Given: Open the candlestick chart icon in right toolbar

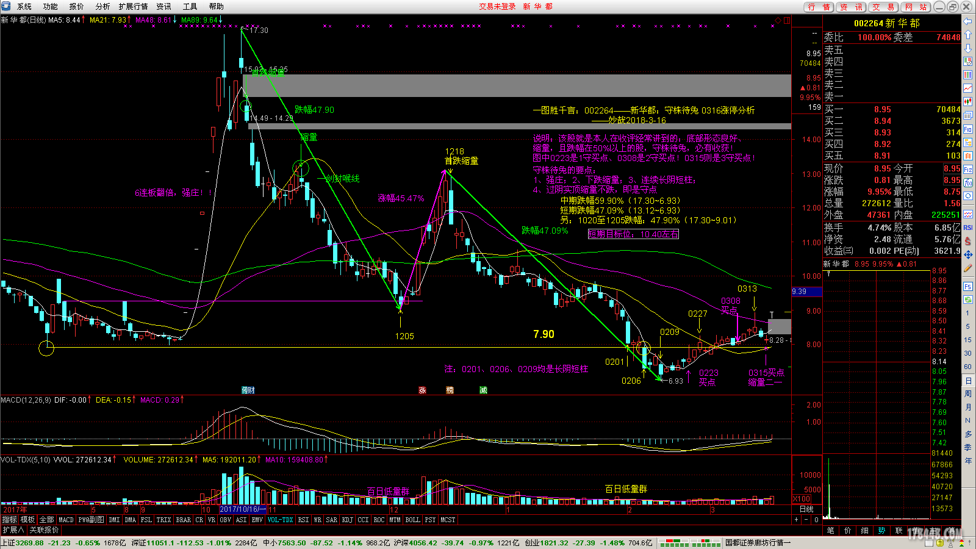Looking at the screenshot, I should click(x=968, y=101).
